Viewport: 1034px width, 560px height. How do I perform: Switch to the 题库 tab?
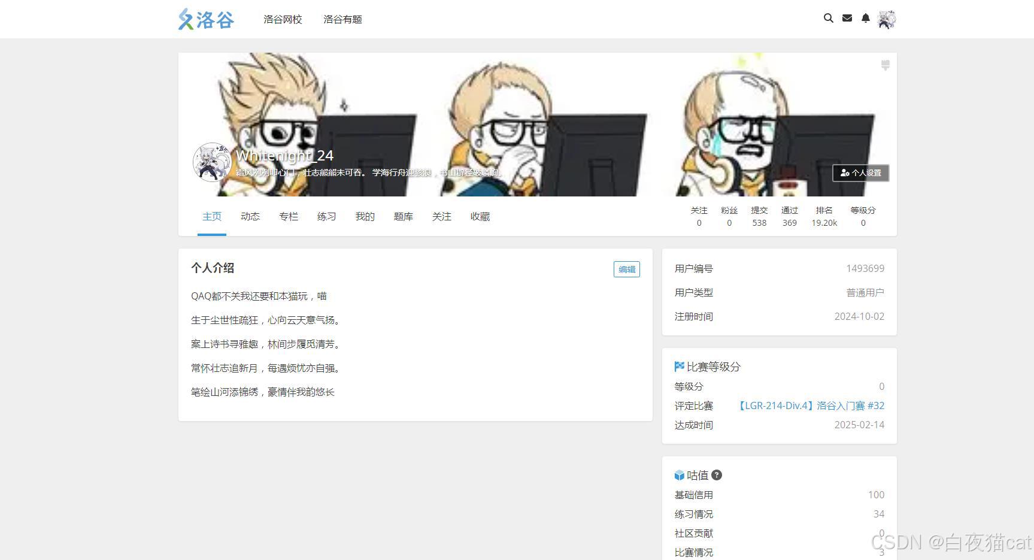click(404, 217)
